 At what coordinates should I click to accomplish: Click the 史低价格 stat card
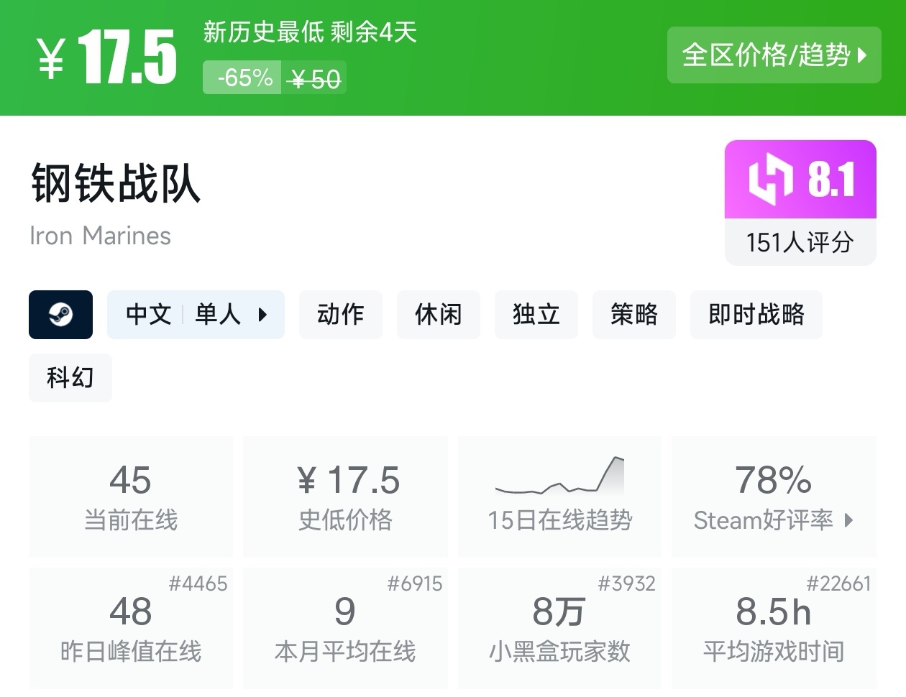point(345,496)
